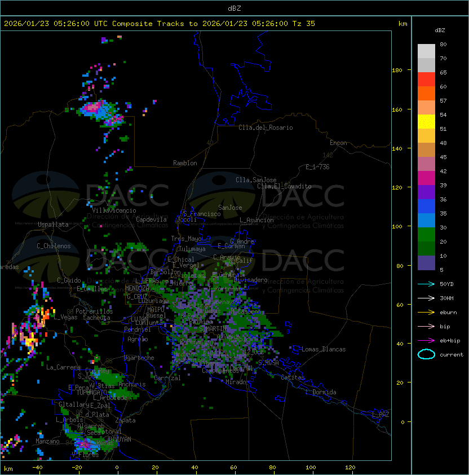Click the white 30HM arrow icon

click(426, 298)
